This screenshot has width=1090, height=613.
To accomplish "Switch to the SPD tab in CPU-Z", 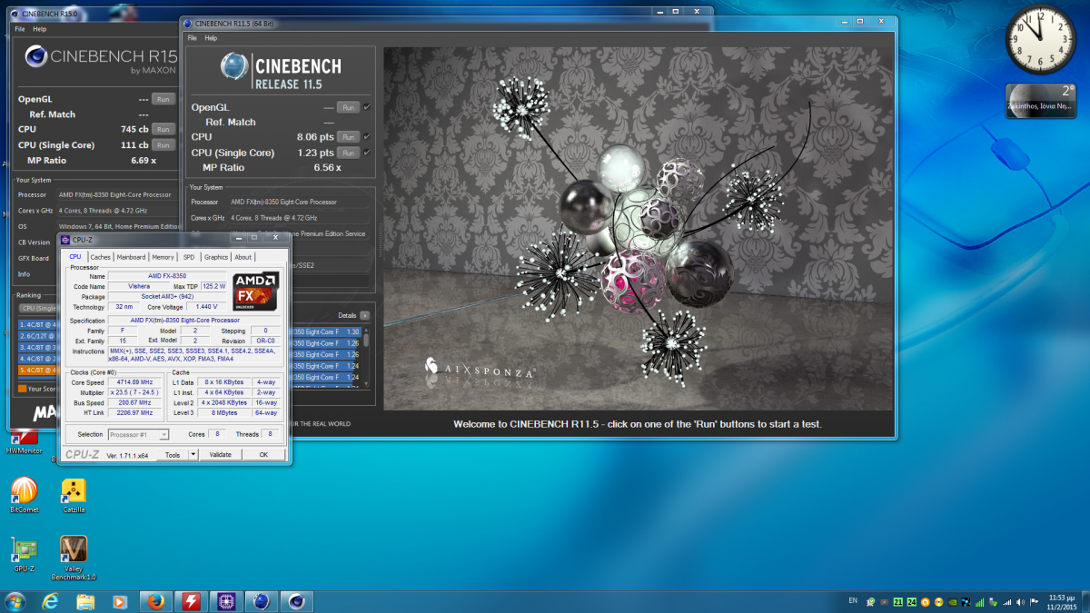I will pyautogui.click(x=189, y=257).
